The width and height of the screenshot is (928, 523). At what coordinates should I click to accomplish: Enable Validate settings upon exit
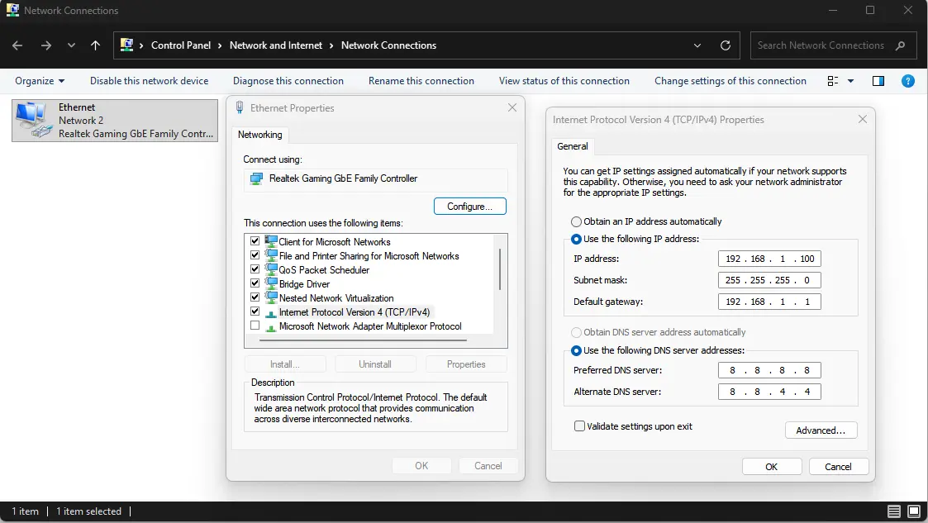[579, 426]
